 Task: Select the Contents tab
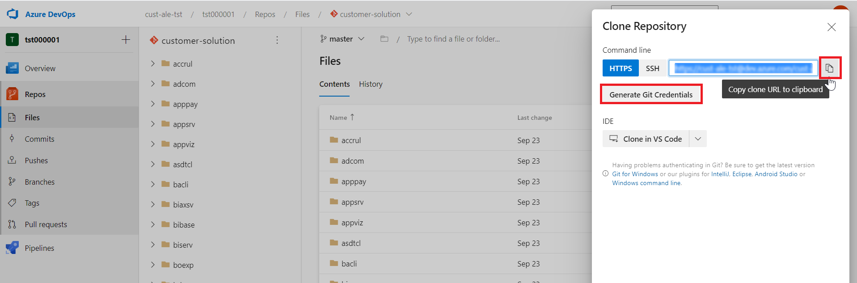(334, 84)
